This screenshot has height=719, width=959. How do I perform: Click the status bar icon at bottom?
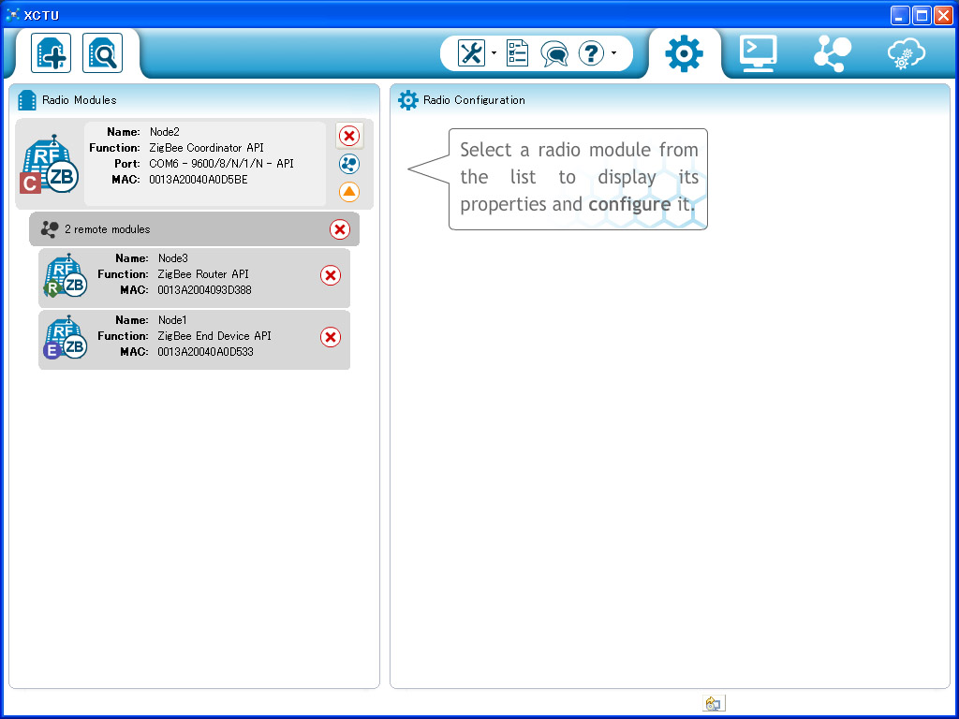click(713, 703)
